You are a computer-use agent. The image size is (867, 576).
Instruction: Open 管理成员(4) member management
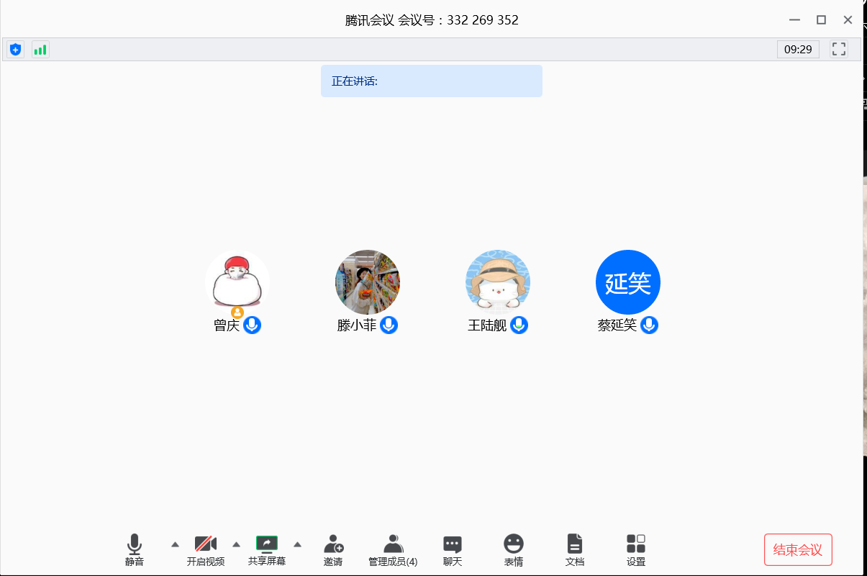pyautogui.click(x=393, y=551)
